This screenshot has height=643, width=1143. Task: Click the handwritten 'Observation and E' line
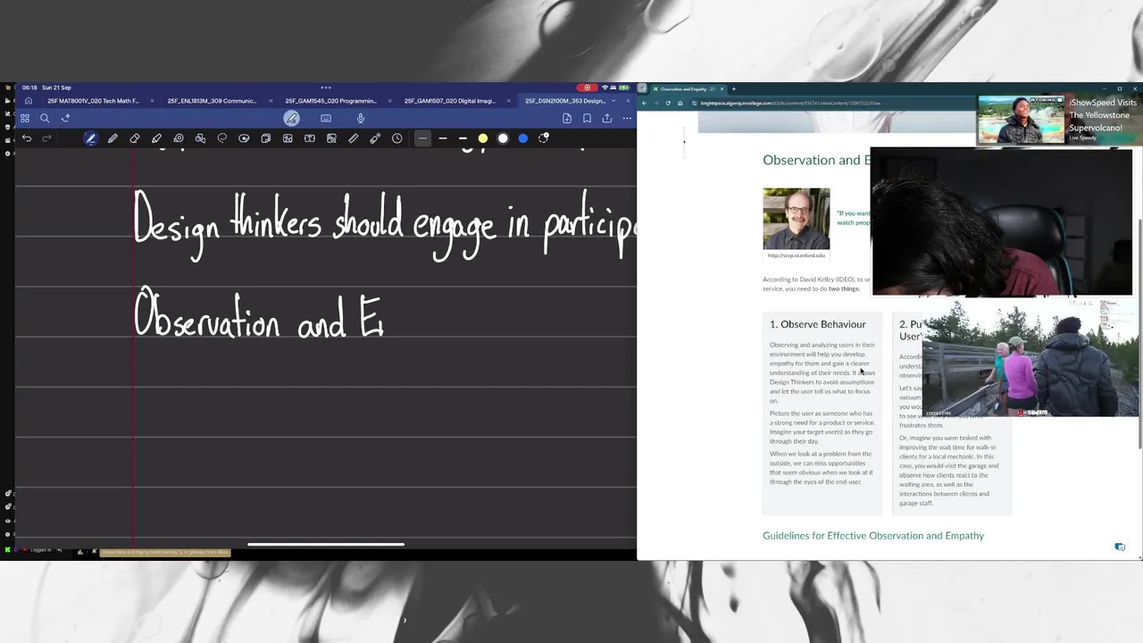click(259, 315)
